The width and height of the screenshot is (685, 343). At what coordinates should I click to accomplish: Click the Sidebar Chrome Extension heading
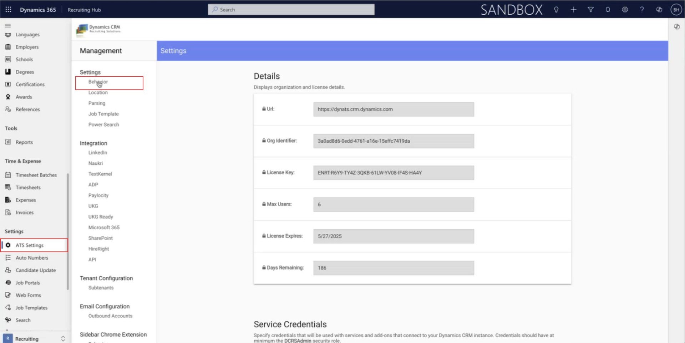tap(113, 334)
